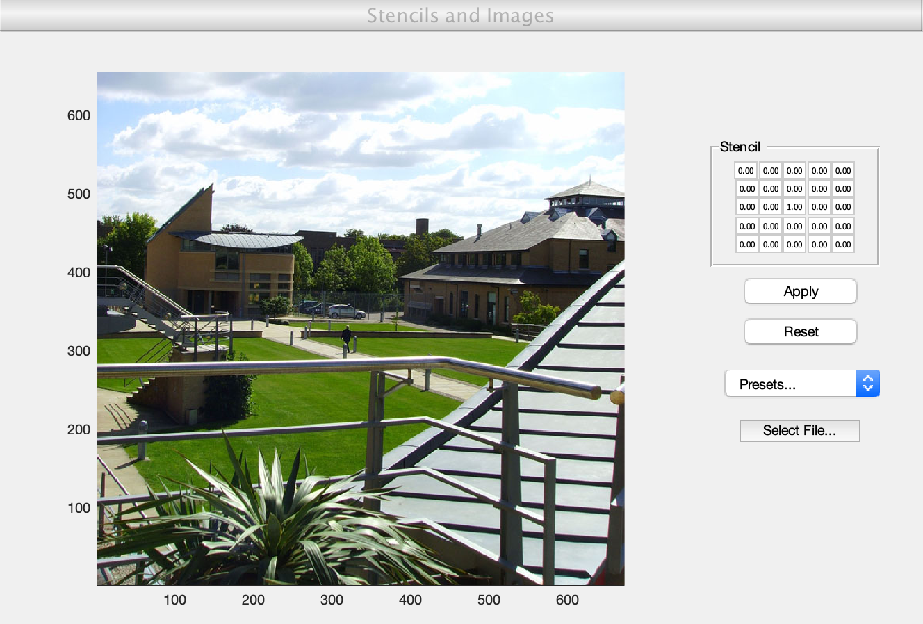The image size is (923, 624).
Task: Click the y-axis tick label 400
Action: click(79, 272)
